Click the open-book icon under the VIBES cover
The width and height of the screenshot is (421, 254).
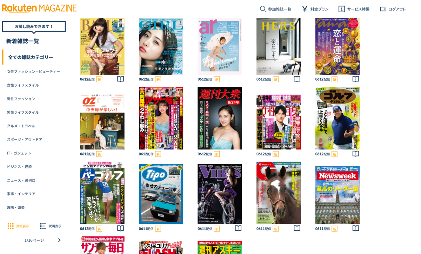238,228
